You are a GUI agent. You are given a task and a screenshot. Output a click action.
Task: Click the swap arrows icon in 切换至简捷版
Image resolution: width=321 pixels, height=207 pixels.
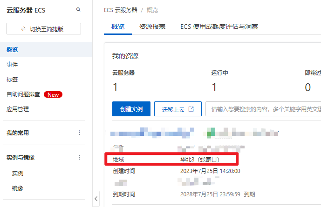[23, 29]
